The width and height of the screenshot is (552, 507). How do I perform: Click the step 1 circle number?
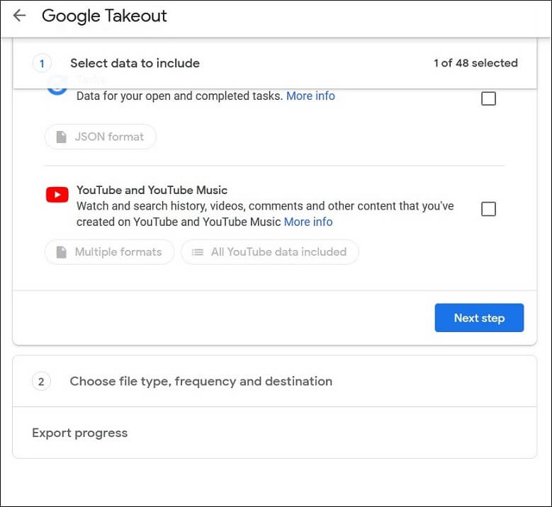coord(42,64)
